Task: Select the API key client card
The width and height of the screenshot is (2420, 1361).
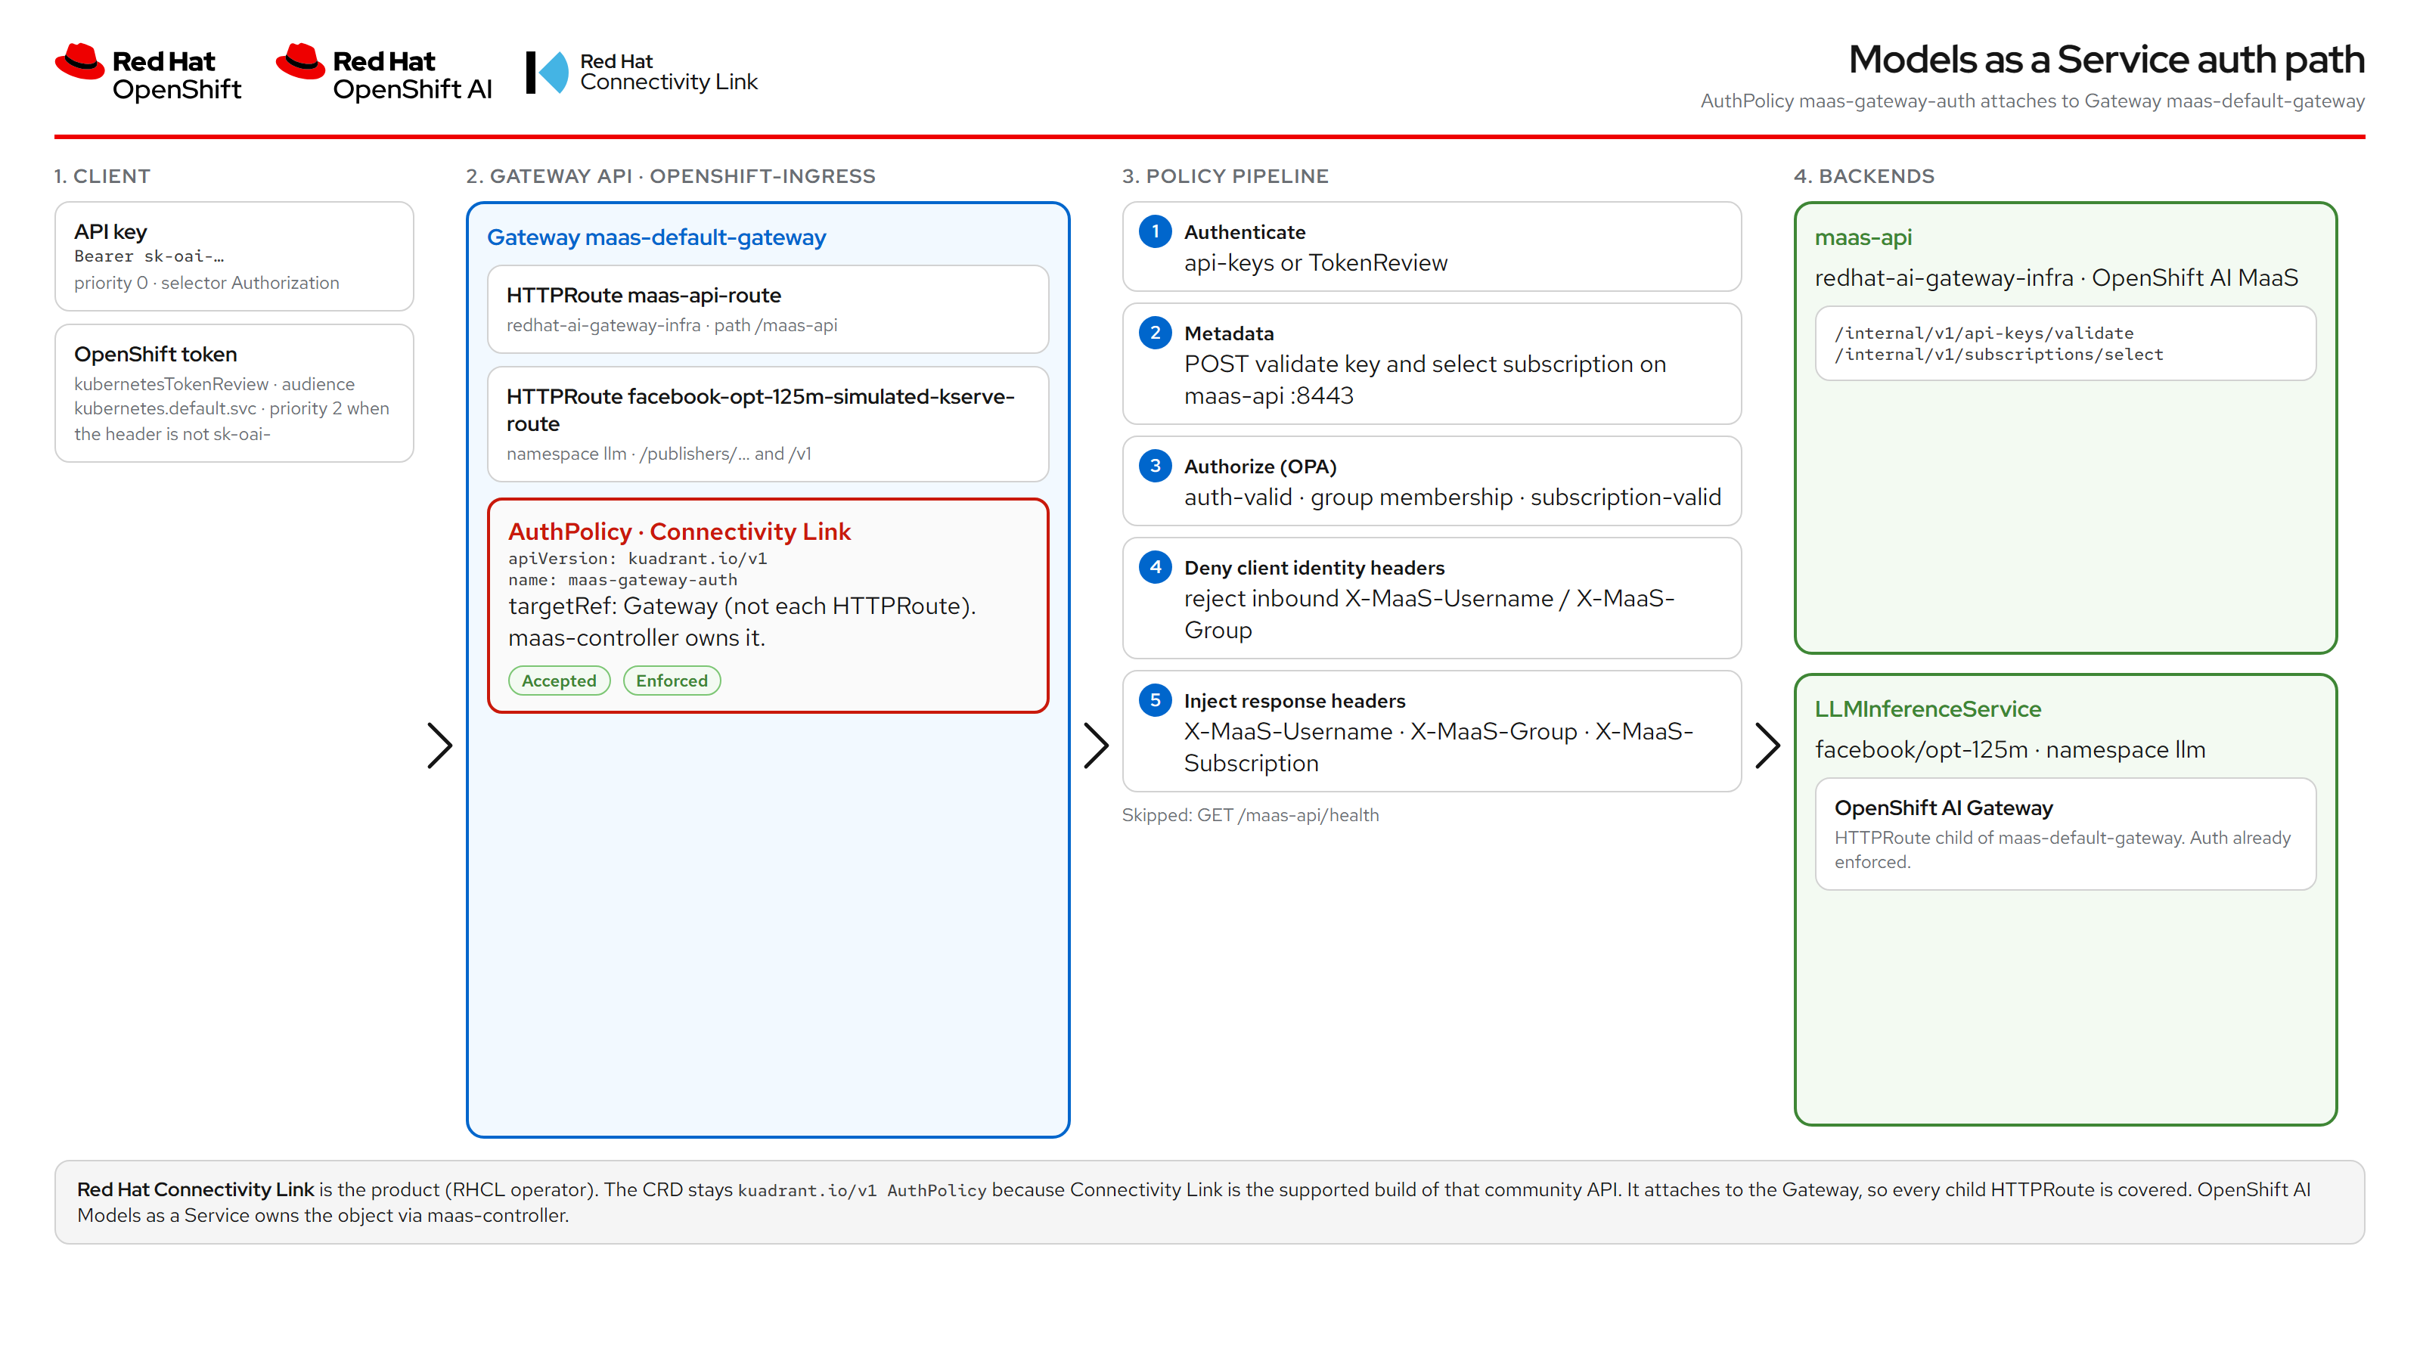Action: (234, 256)
